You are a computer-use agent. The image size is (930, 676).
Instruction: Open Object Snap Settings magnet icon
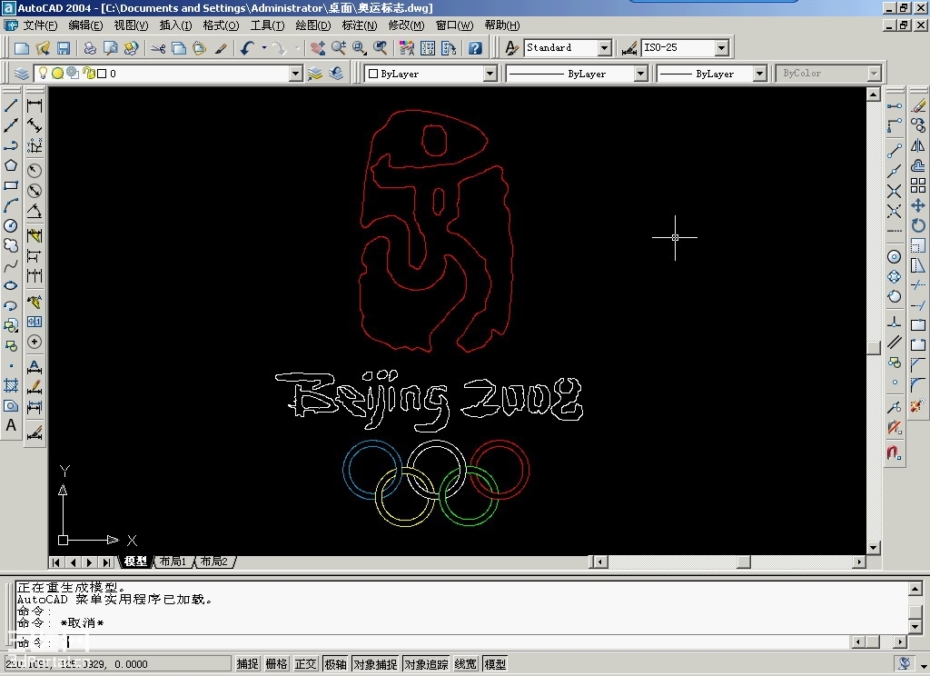click(x=895, y=452)
